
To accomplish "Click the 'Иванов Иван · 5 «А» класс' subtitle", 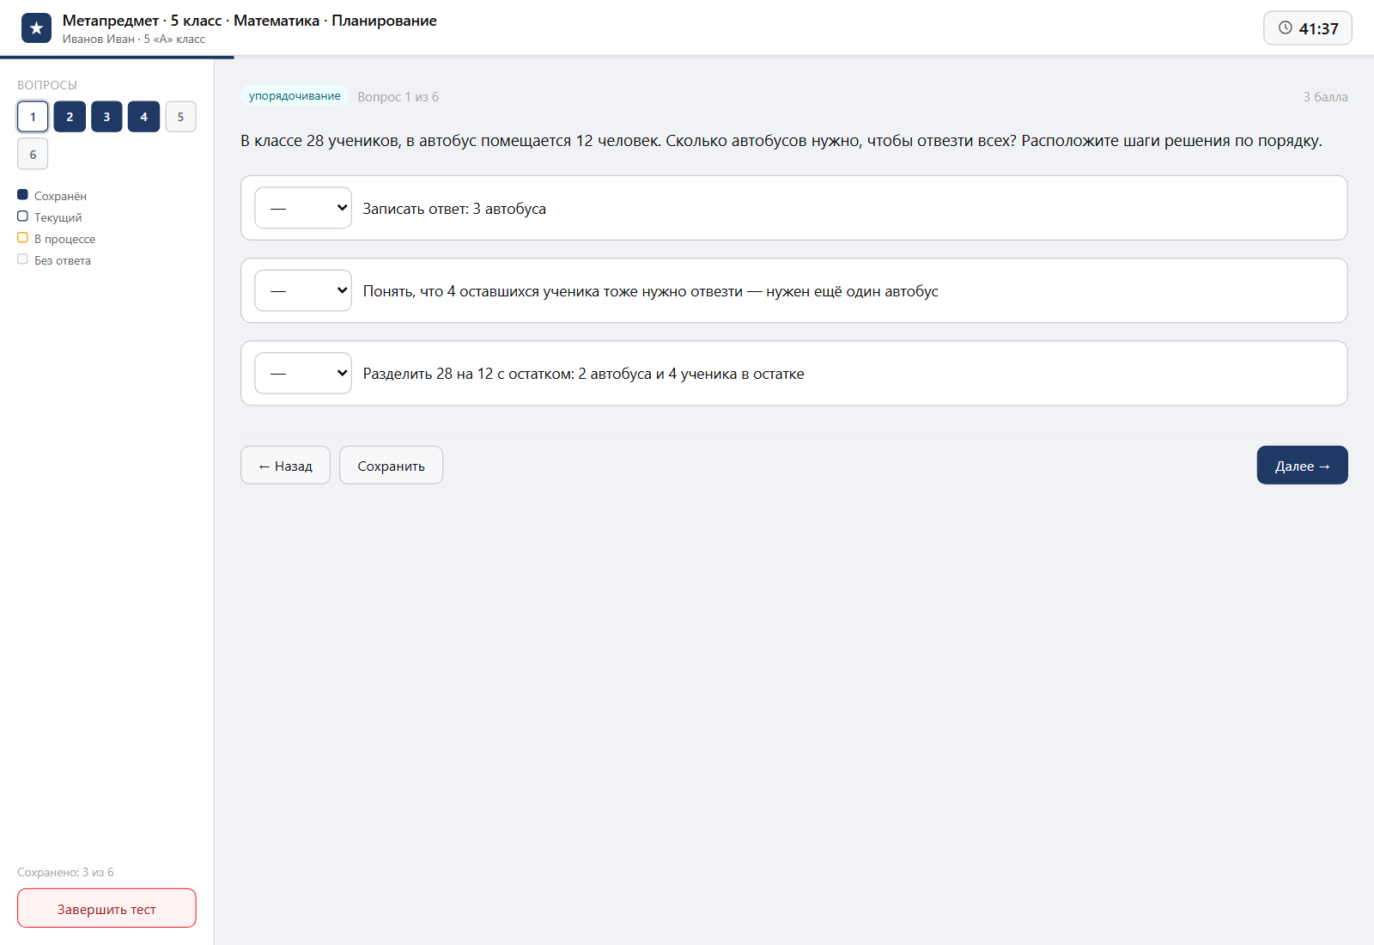I will click(134, 39).
